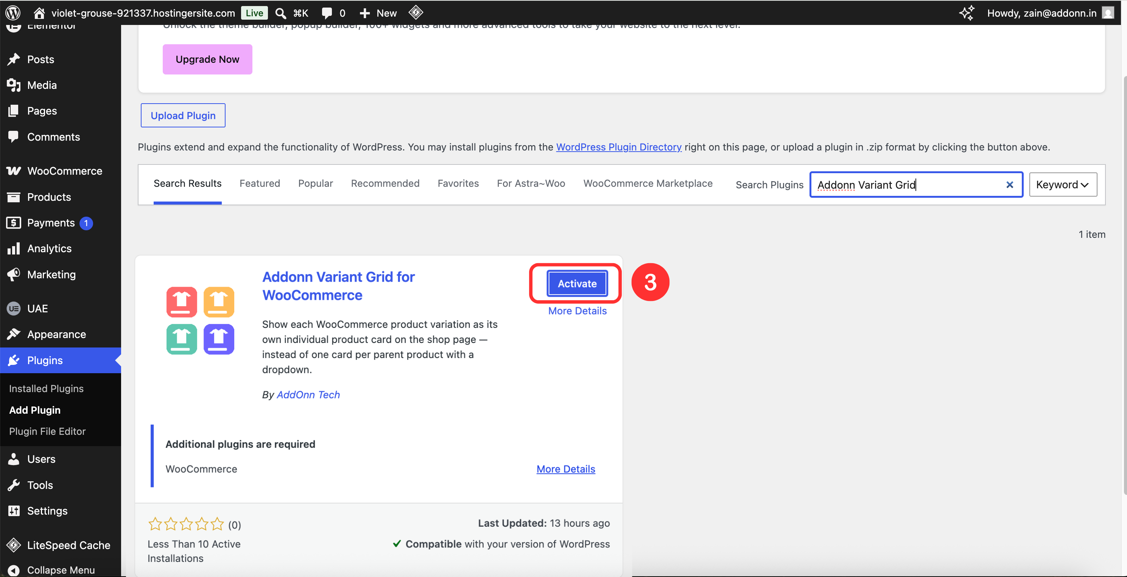Click the Users icon in sidebar
Screen dimensions: 1127x577
14,459
